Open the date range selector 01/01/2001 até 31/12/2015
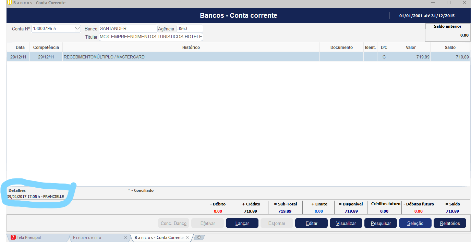This screenshot has width=471, height=242. click(427, 15)
